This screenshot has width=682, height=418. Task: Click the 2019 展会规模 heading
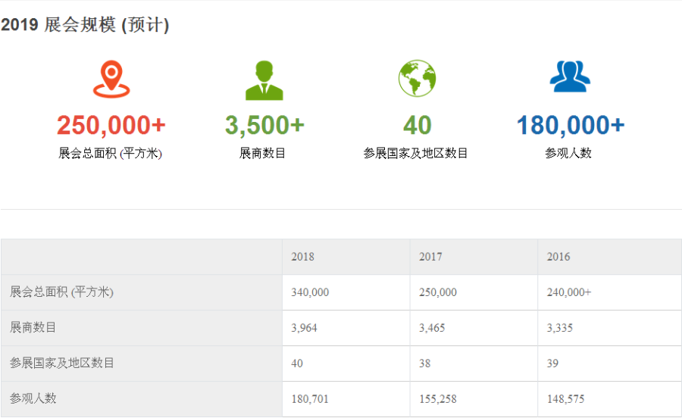click(85, 25)
